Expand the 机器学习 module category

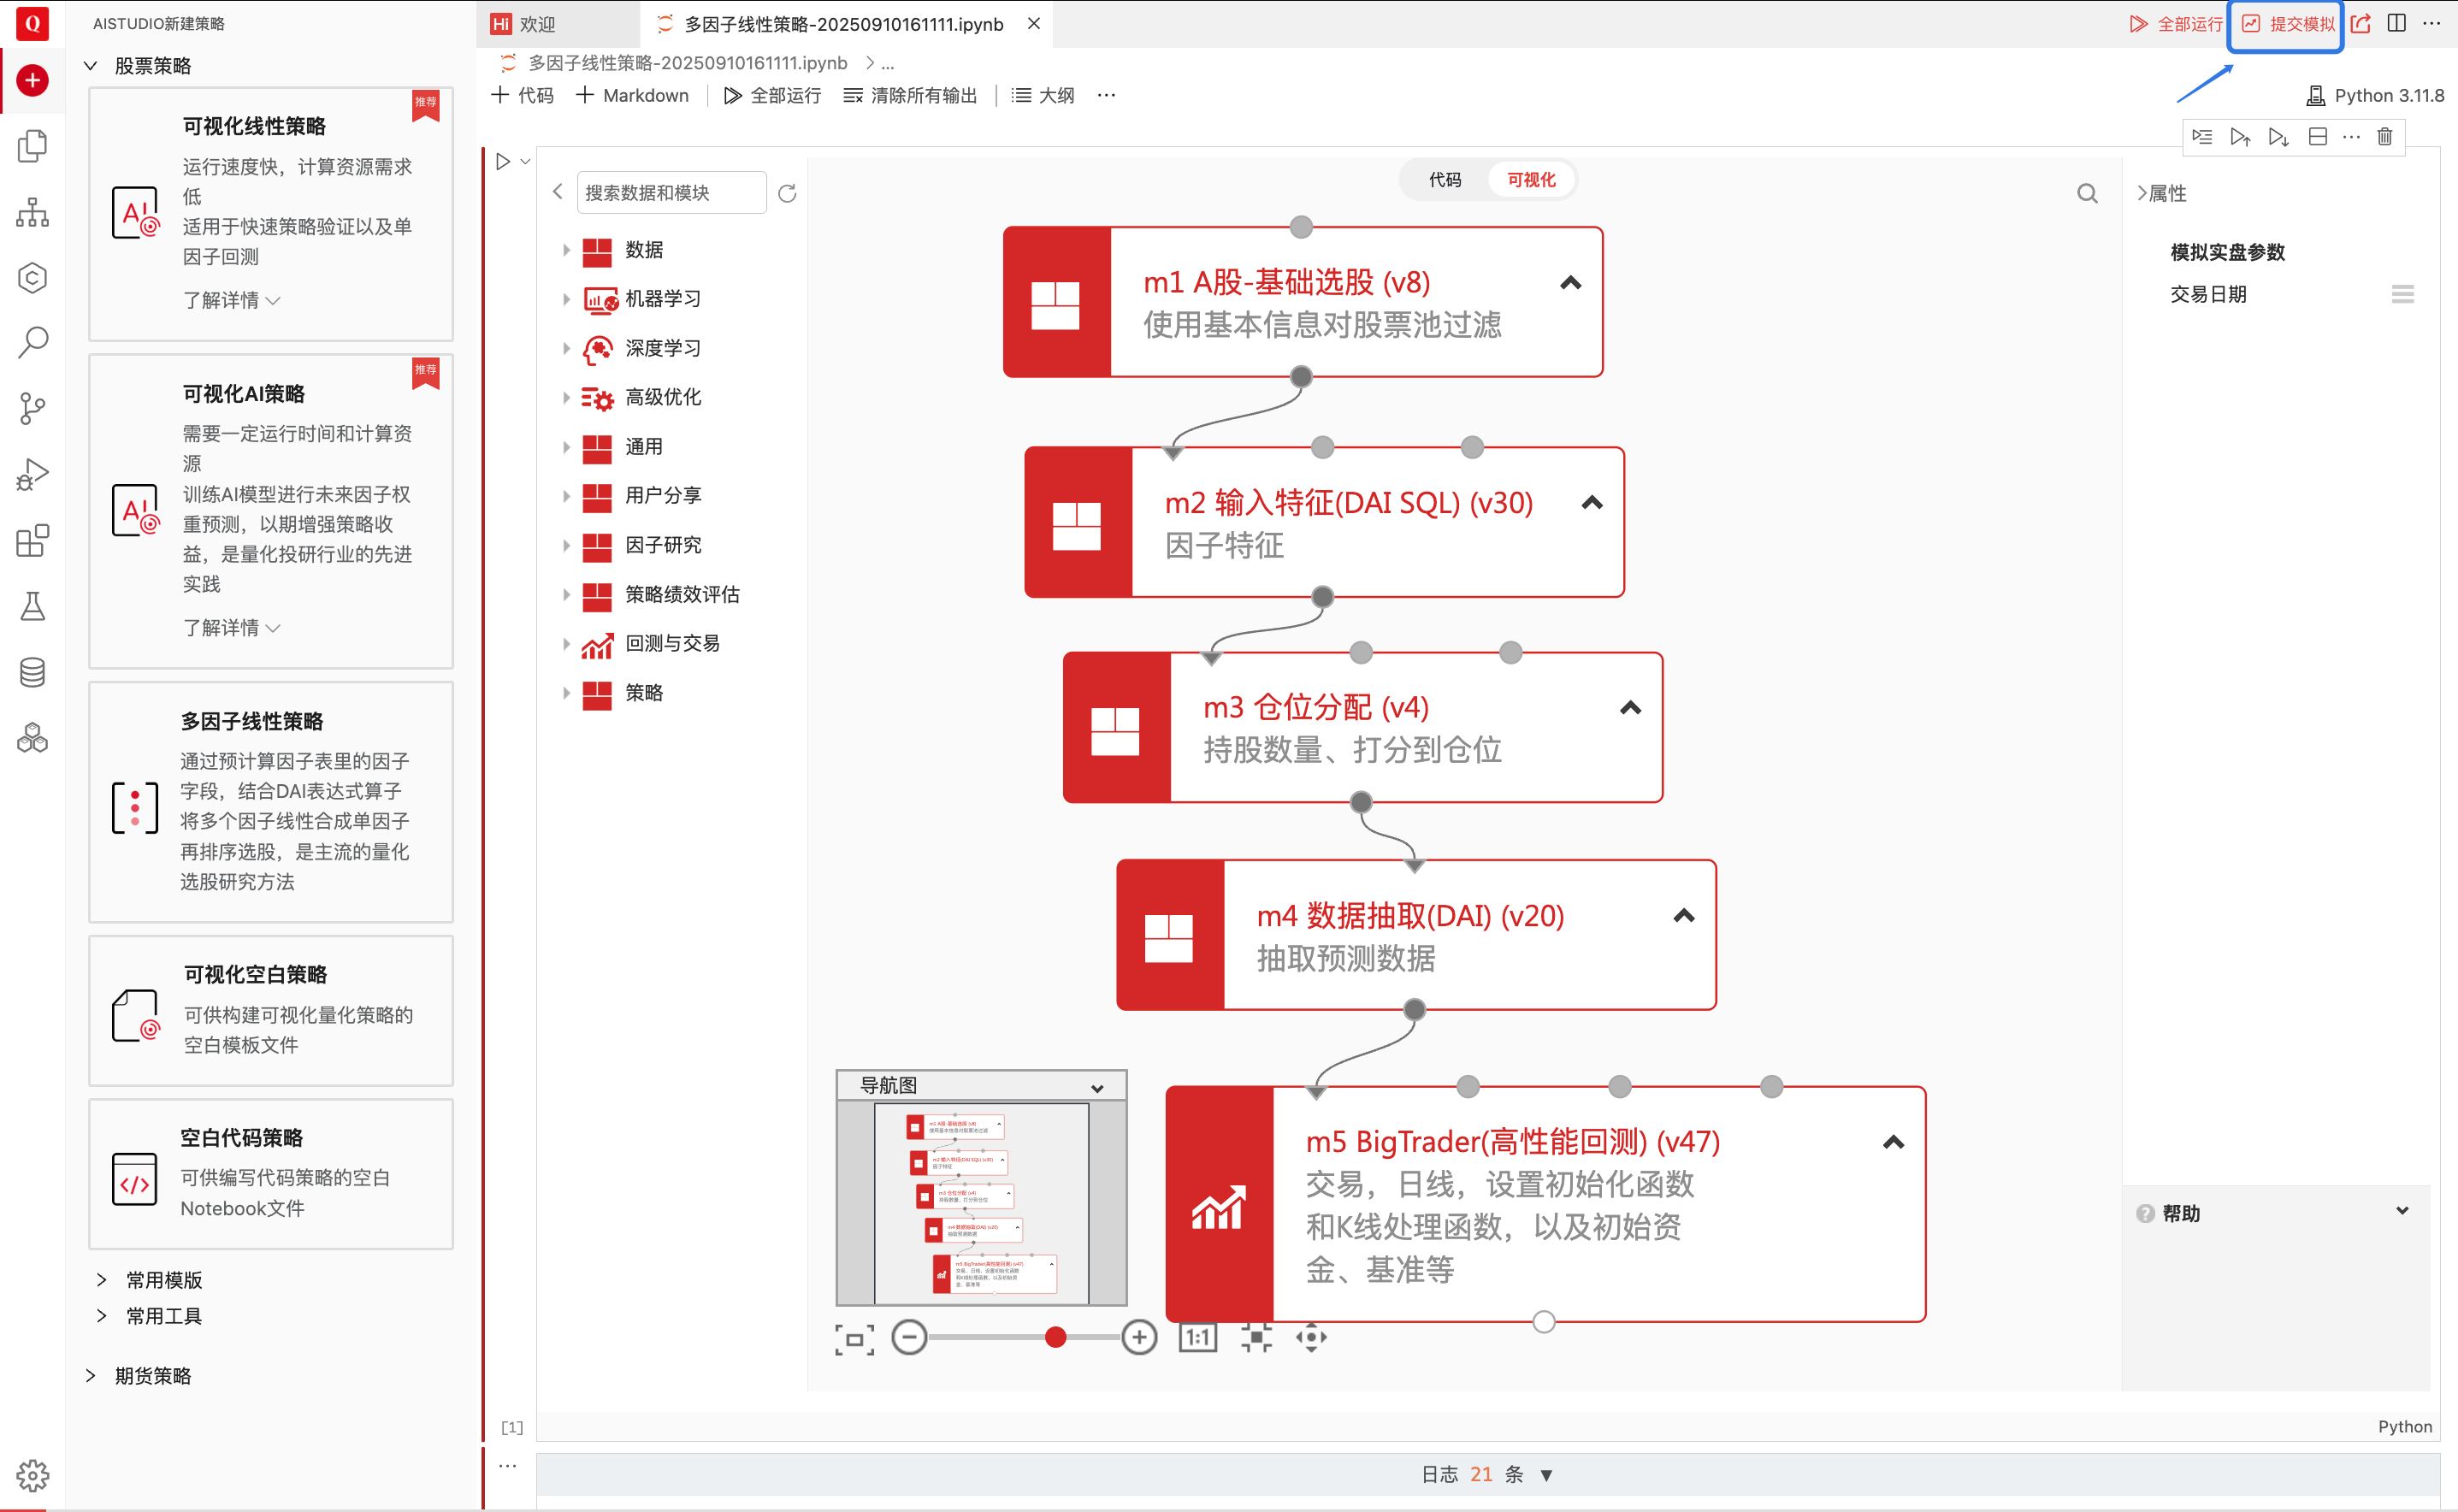point(662,299)
